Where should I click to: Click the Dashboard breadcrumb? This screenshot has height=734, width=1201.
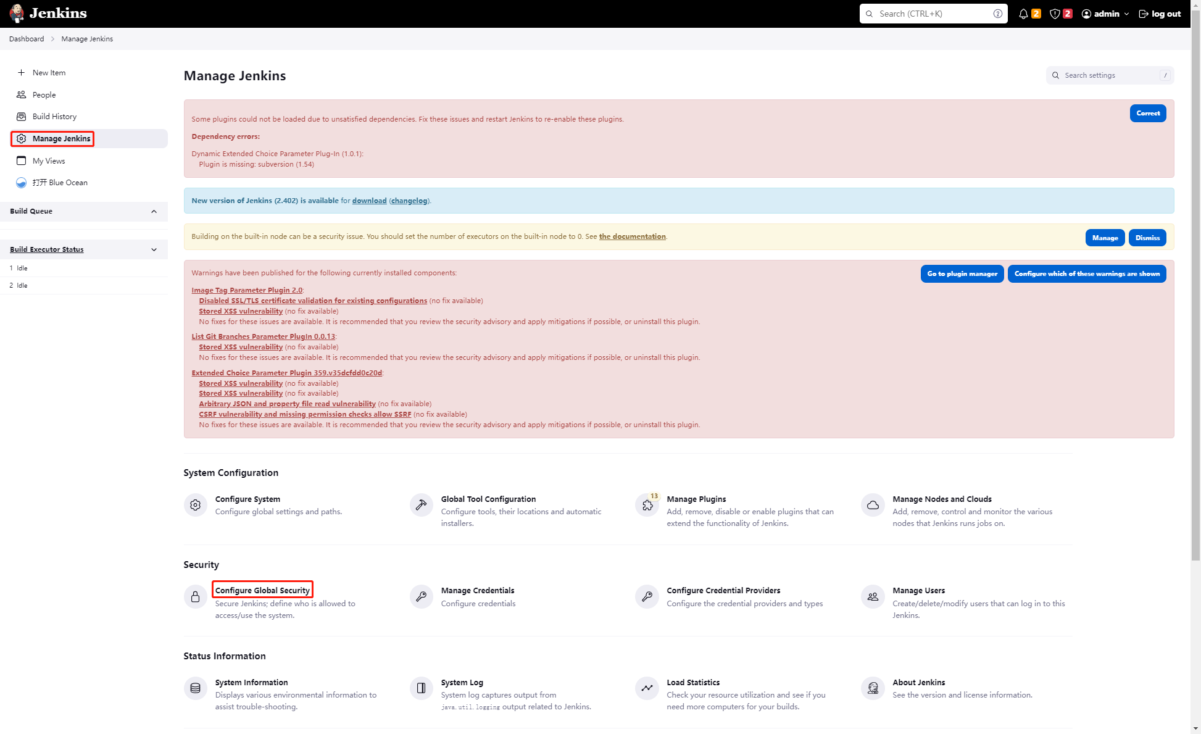(x=27, y=39)
